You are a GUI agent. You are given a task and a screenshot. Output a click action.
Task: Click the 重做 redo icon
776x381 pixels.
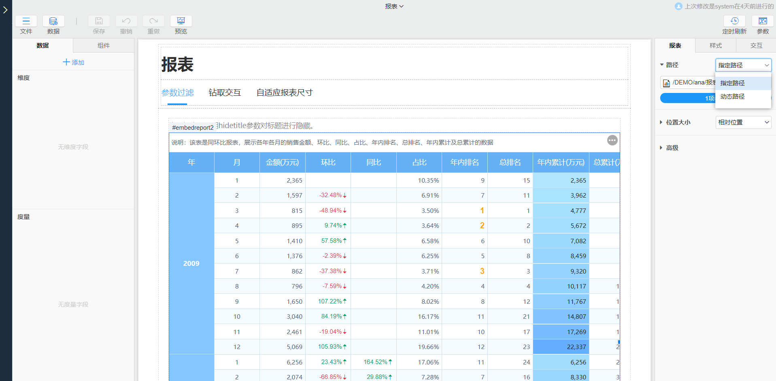click(153, 21)
